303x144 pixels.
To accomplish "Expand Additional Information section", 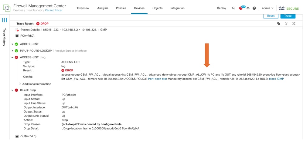I will point(20,84).
